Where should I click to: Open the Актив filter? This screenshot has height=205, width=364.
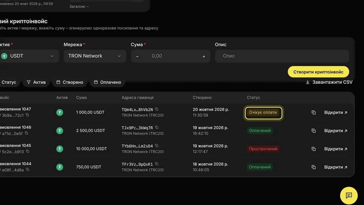pos(36,82)
